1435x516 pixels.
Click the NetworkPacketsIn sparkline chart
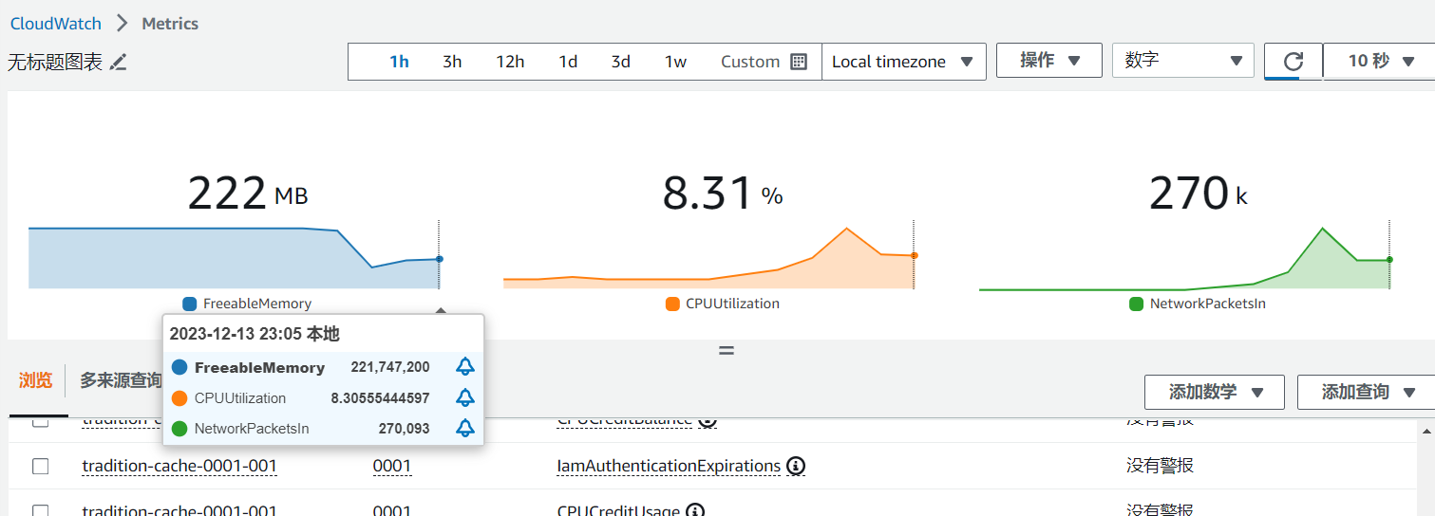pos(1185,256)
